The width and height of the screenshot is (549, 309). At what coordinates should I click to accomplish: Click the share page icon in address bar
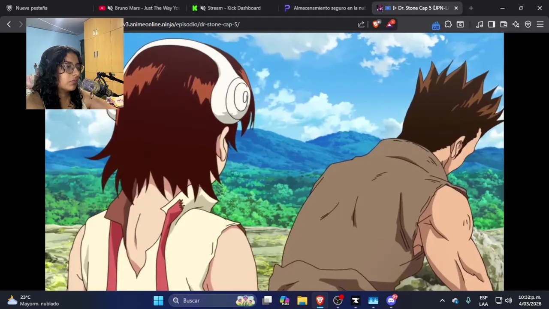tap(361, 24)
